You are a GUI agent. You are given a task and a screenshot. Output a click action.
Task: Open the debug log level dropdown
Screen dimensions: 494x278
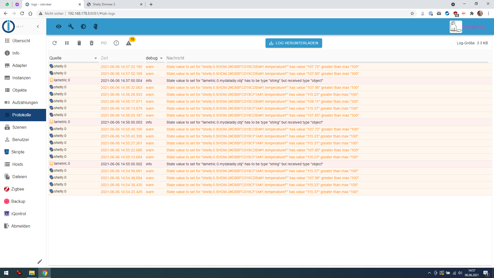tap(154, 58)
